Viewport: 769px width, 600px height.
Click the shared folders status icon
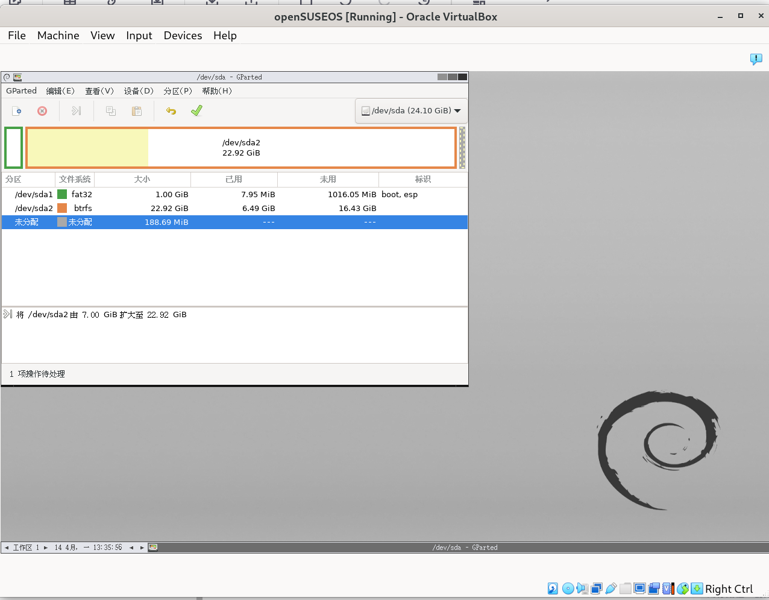point(626,589)
